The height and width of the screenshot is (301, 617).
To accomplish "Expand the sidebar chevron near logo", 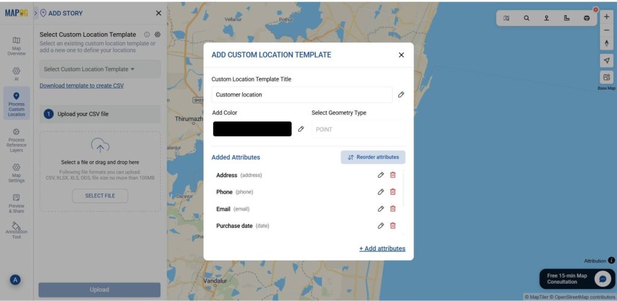I will click(36, 13).
